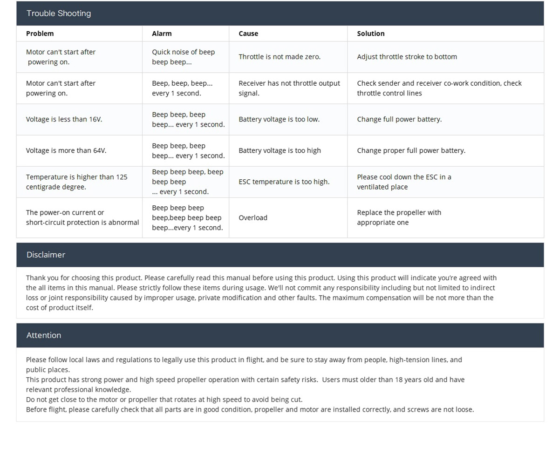Viewport: 559px width, 454px height.
Task: Click 'Replace the propeller with appropriate one' cell
Action: click(399, 217)
